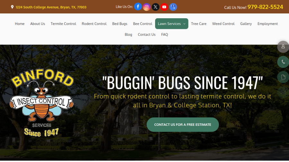289x162 pixels.
Task: Go to Contact Us in navigation
Action: click(x=147, y=35)
